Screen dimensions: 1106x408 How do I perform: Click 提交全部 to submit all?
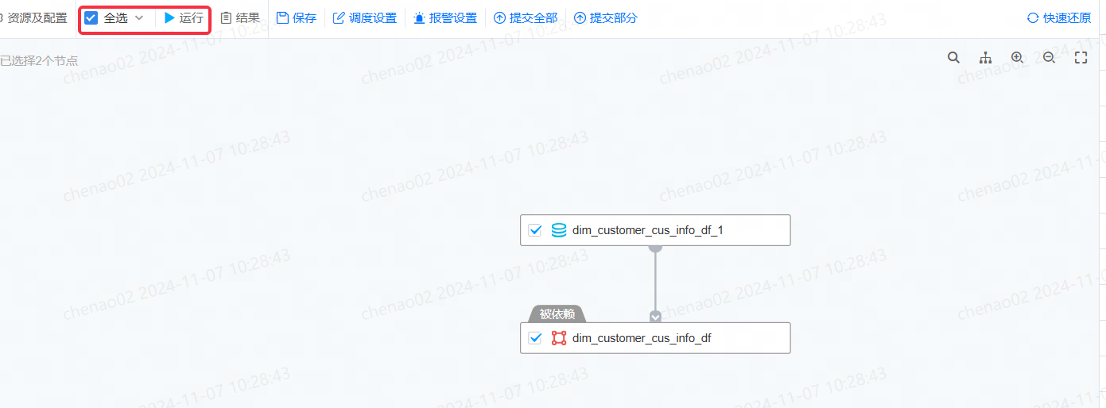tap(526, 18)
